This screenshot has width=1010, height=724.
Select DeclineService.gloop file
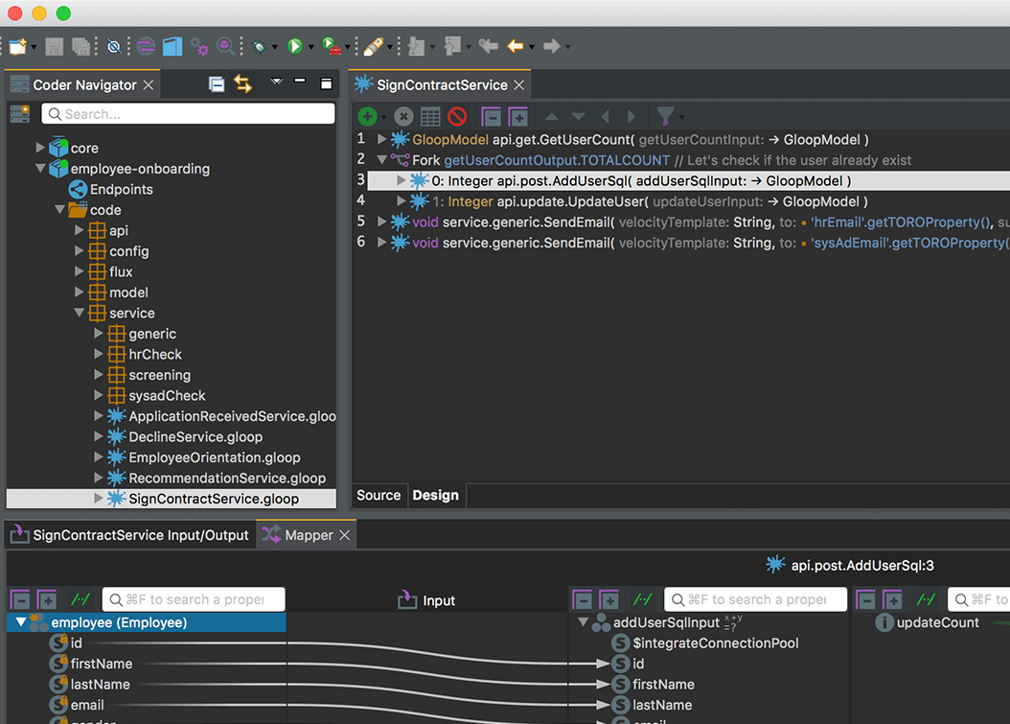point(195,436)
